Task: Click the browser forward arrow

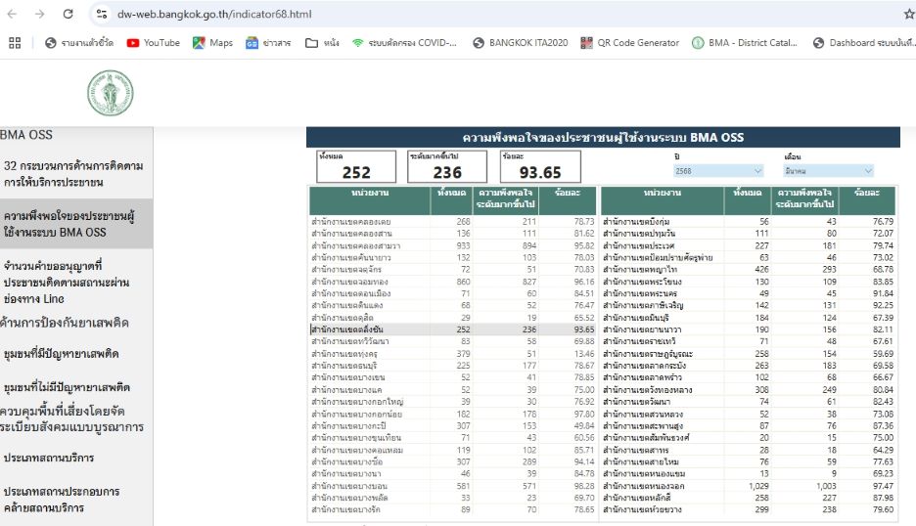Action: pyautogui.click(x=40, y=14)
